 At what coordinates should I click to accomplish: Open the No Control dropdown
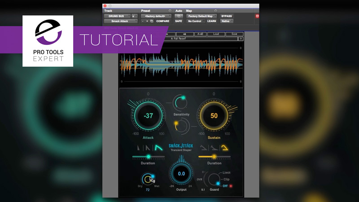tap(196, 21)
